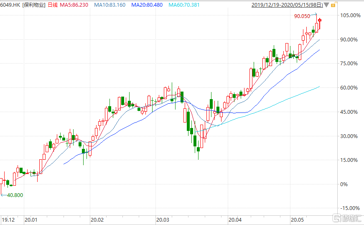Click the 日线 period label
The width and height of the screenshot is (364, 225).
pyautogui.click(x=52, y=5)
